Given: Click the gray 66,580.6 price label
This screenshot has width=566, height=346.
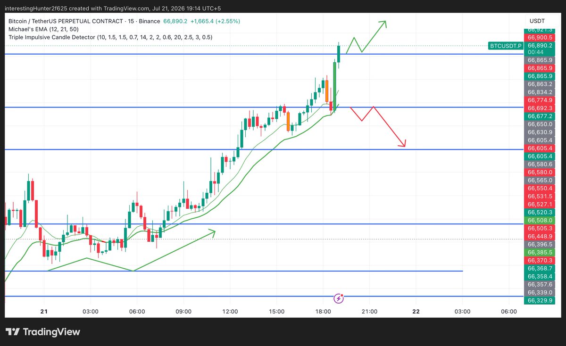Looking at the screenshot, I should coord(540,164).
